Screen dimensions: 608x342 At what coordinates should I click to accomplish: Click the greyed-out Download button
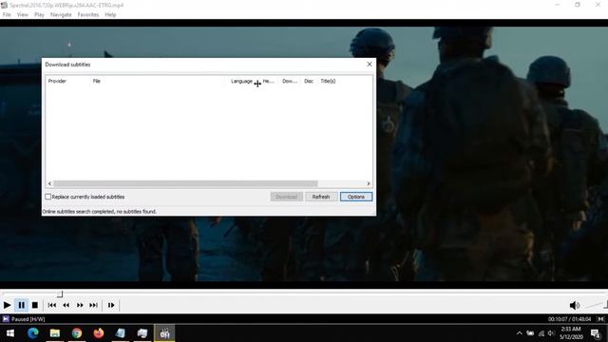[x=286, y=197]
